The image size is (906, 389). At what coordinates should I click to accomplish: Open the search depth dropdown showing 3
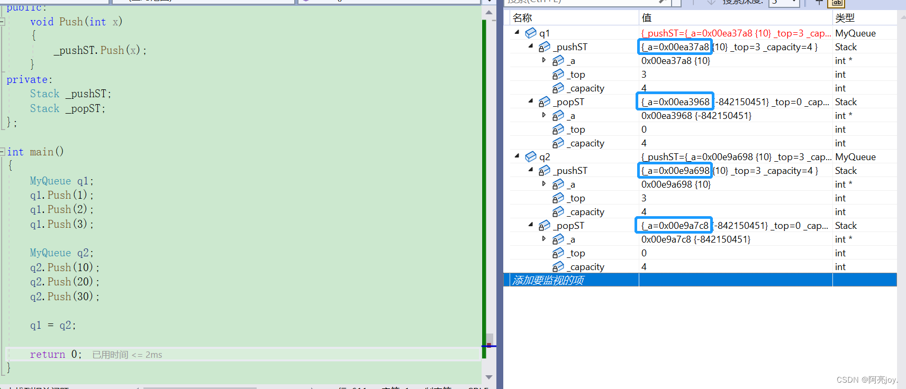point(784,3)
